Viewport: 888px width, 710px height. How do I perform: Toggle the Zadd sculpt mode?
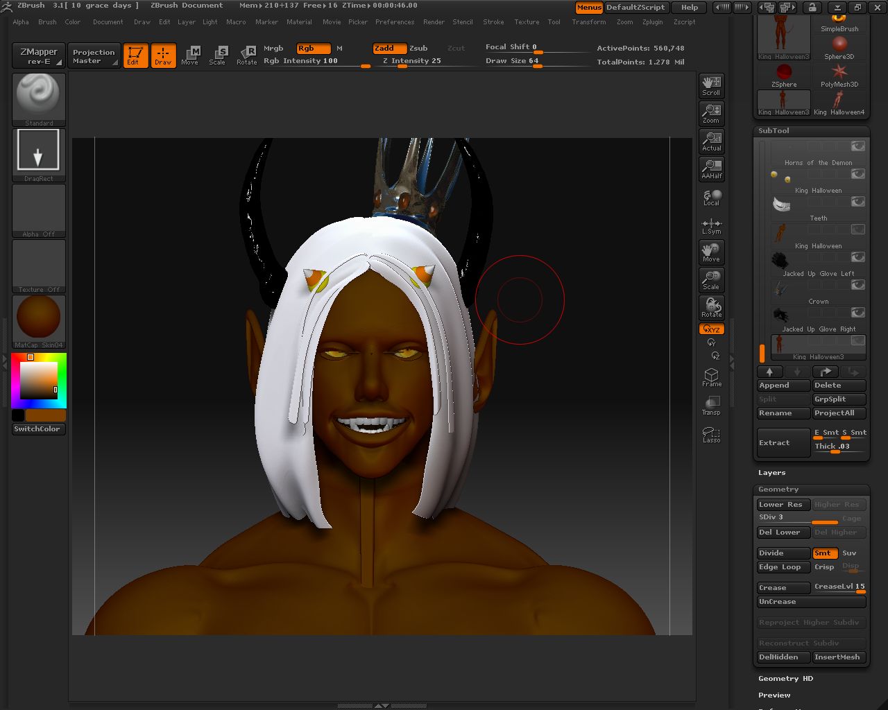(388, 49)
